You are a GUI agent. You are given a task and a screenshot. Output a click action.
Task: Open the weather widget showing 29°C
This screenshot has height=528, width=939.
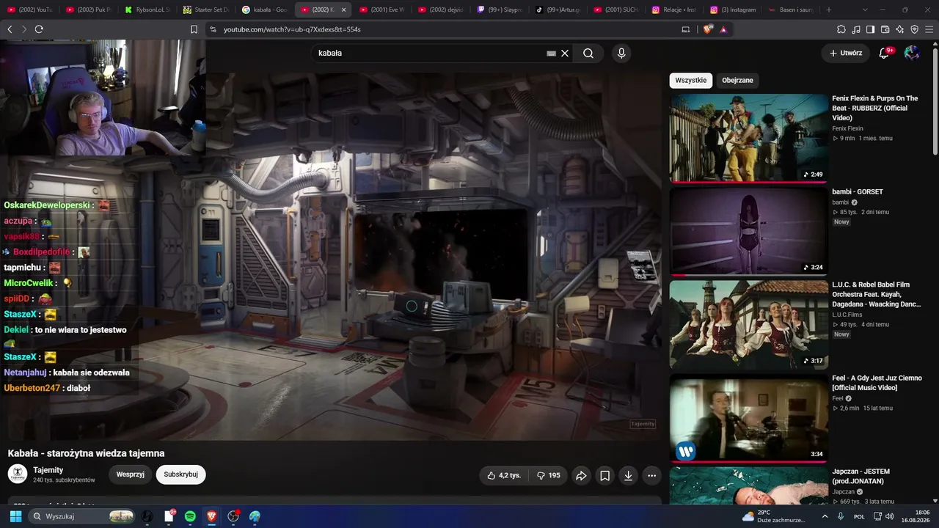772,516
